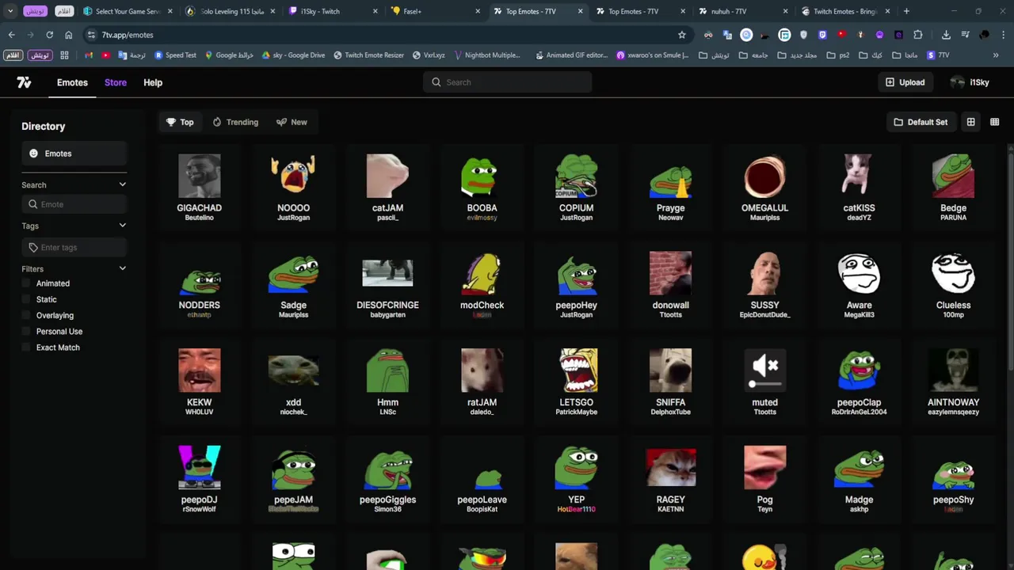Go to the Store nav tab
This screenshot has width=1014, height=570.
[x=116, y=82]
